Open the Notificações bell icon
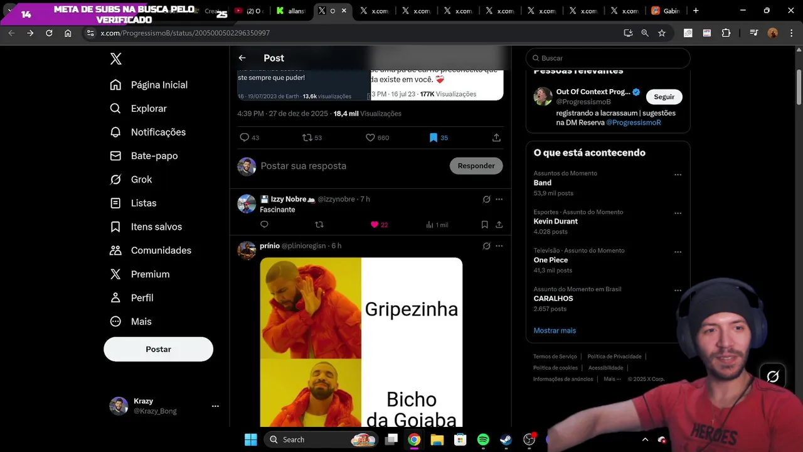The height and width of the screenshot is (452, 803). coord(115,132)
